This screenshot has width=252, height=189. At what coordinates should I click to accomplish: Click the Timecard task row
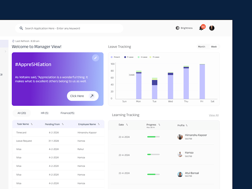[58, 133]
